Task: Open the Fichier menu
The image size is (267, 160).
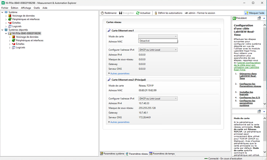Action: pos(5,8)
